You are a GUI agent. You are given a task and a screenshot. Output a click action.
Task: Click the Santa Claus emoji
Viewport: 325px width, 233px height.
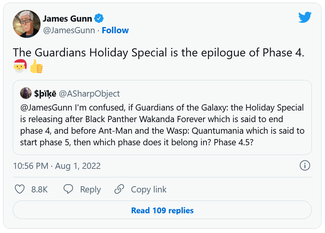pyautogui.click(x=20, y=66)
